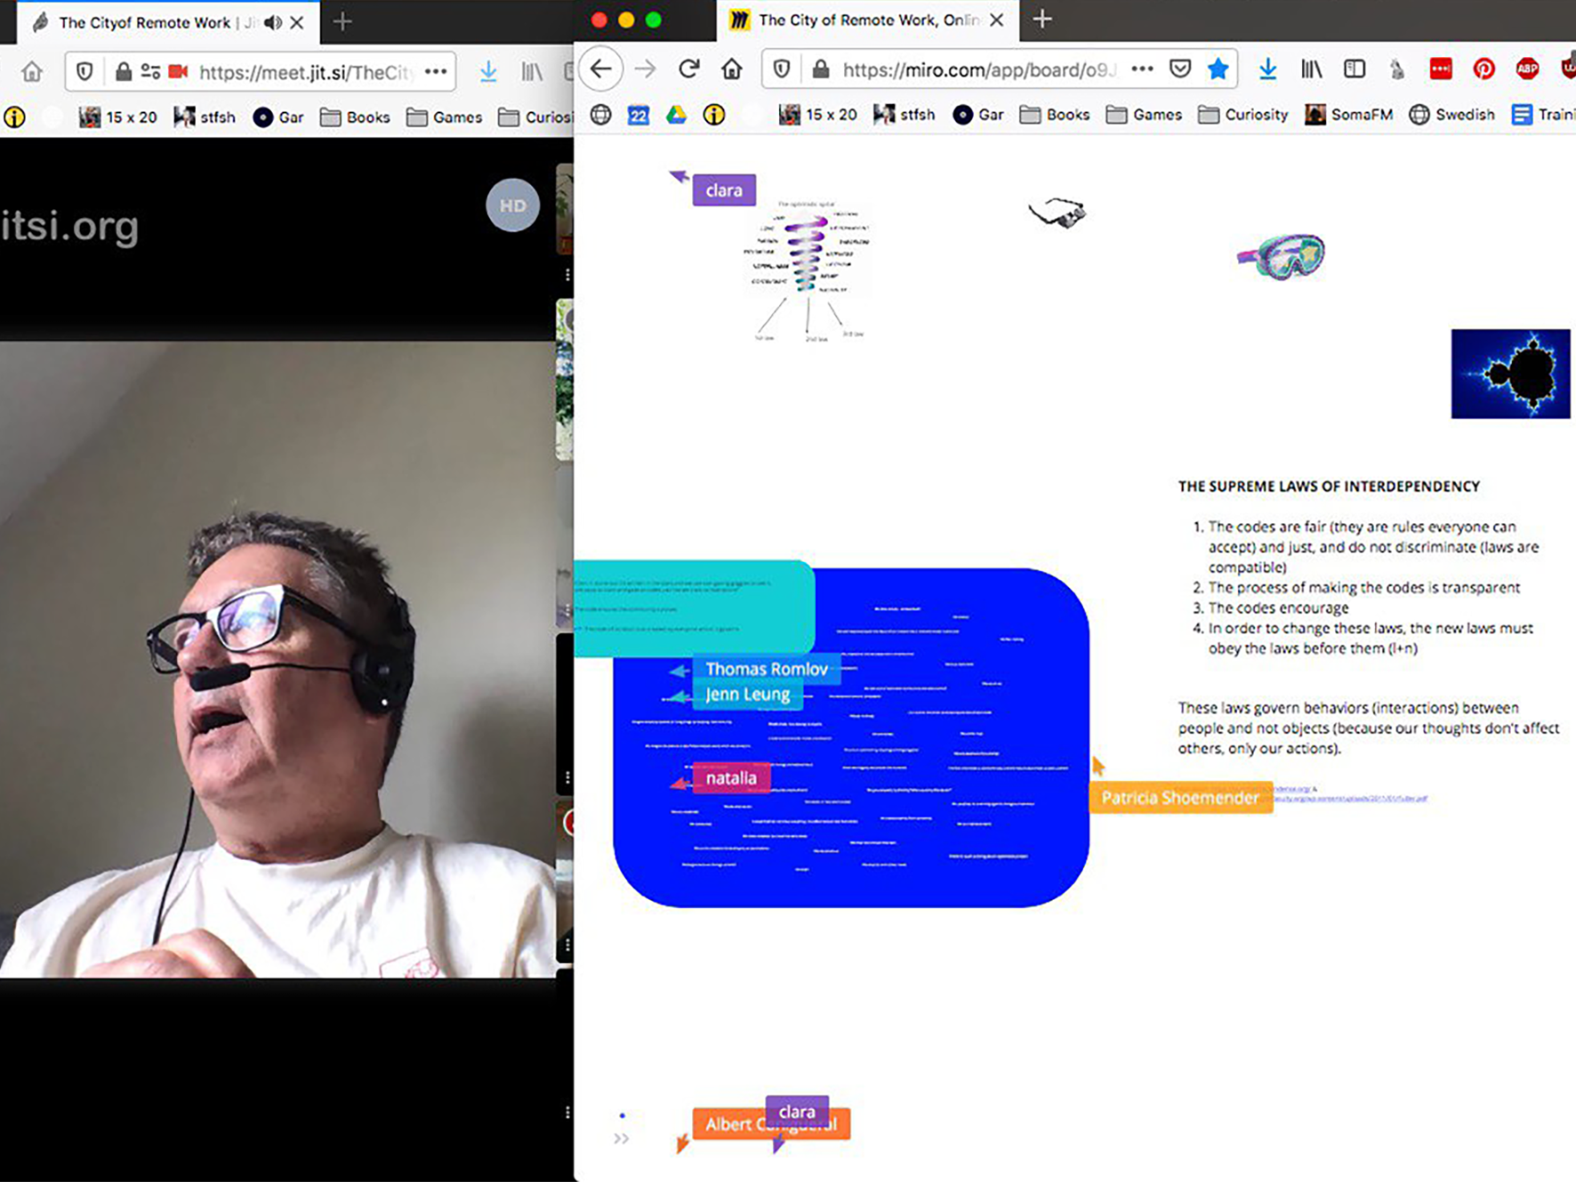Click the red camera permission icon
The height and width of the screenshot is (1182, 1576).
pyautogui.click(x=179, y=72)
